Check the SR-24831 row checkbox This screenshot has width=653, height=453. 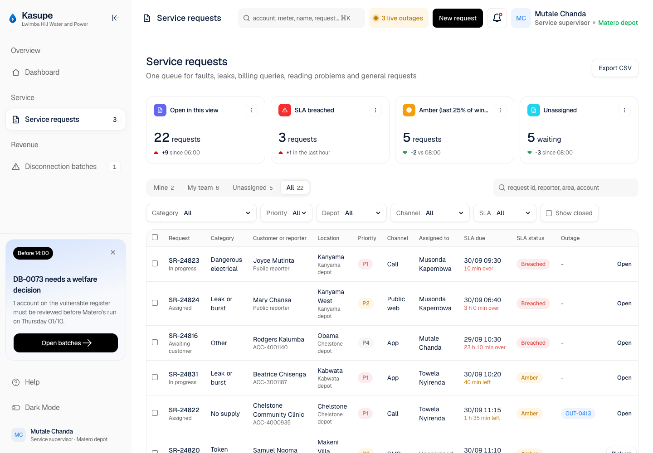tap(155, 377)
